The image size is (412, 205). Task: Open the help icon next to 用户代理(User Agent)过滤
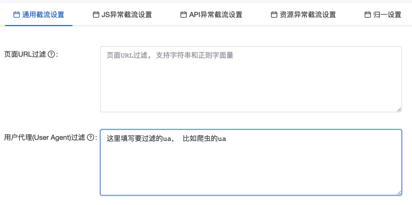point(90,137)
